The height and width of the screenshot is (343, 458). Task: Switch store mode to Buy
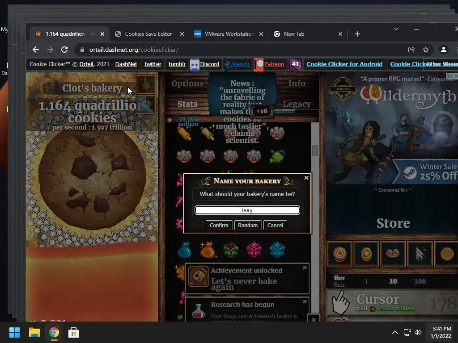click(x=339, y=278)
